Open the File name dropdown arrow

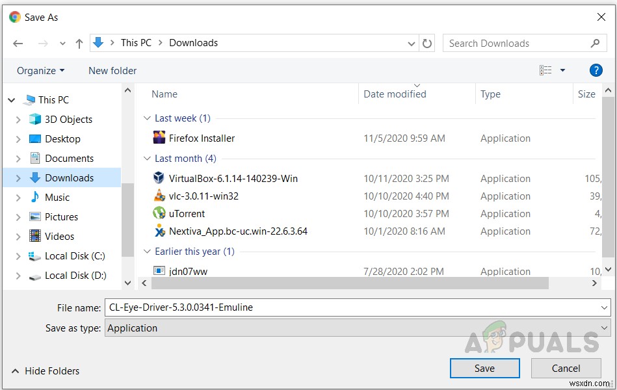[604, 307]
